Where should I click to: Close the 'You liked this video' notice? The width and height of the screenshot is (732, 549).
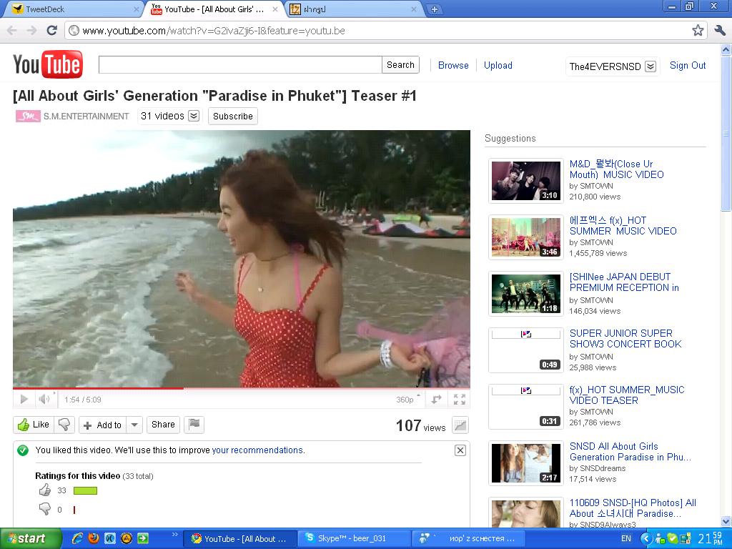point(460,450)
